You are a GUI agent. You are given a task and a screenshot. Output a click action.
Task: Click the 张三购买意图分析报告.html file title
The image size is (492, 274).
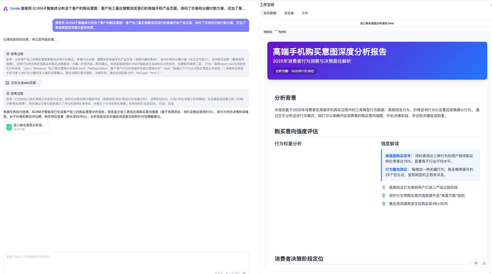377,23
